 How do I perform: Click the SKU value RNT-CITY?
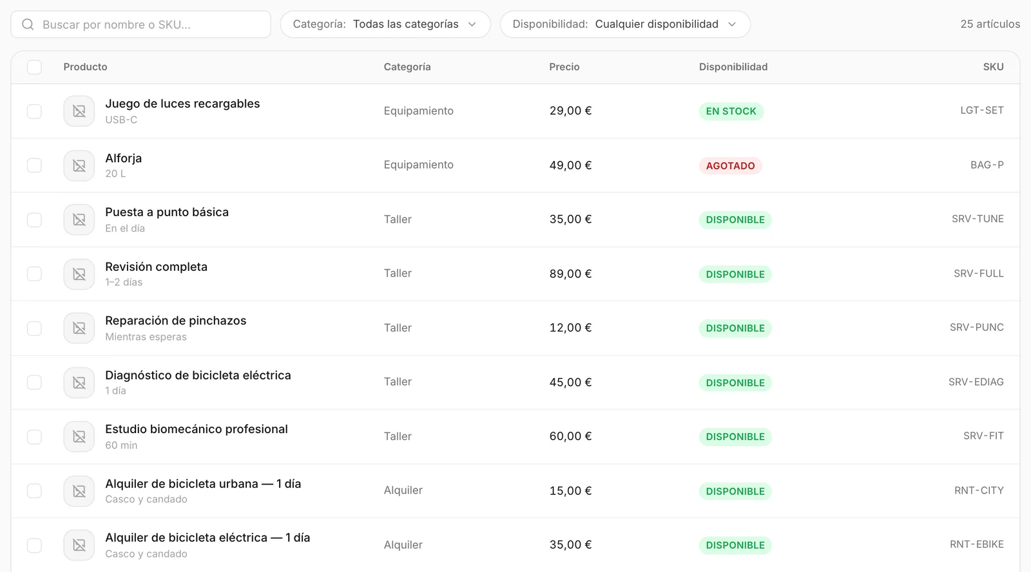click(979, 491)
